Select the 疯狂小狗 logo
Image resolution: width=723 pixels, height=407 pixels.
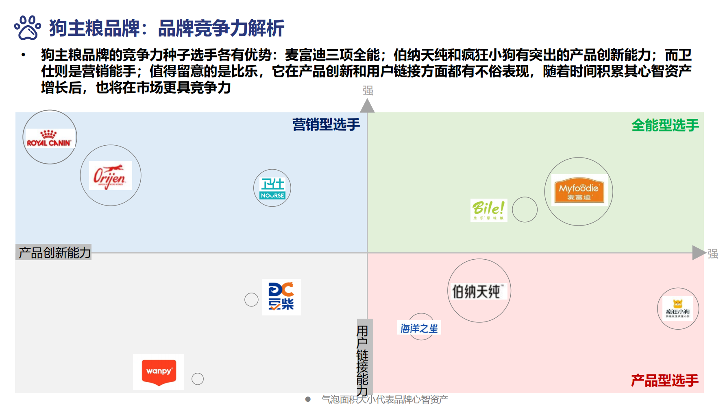pos(678,309)
